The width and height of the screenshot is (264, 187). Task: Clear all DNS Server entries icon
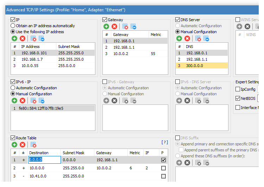click(x=198, y=39)
